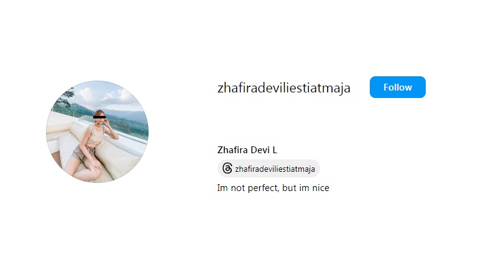The width and height of the screenshot is (491, 276).
Task: Click "Devi" in the display name
Action: pyautogui.click(x=260, y=150)
